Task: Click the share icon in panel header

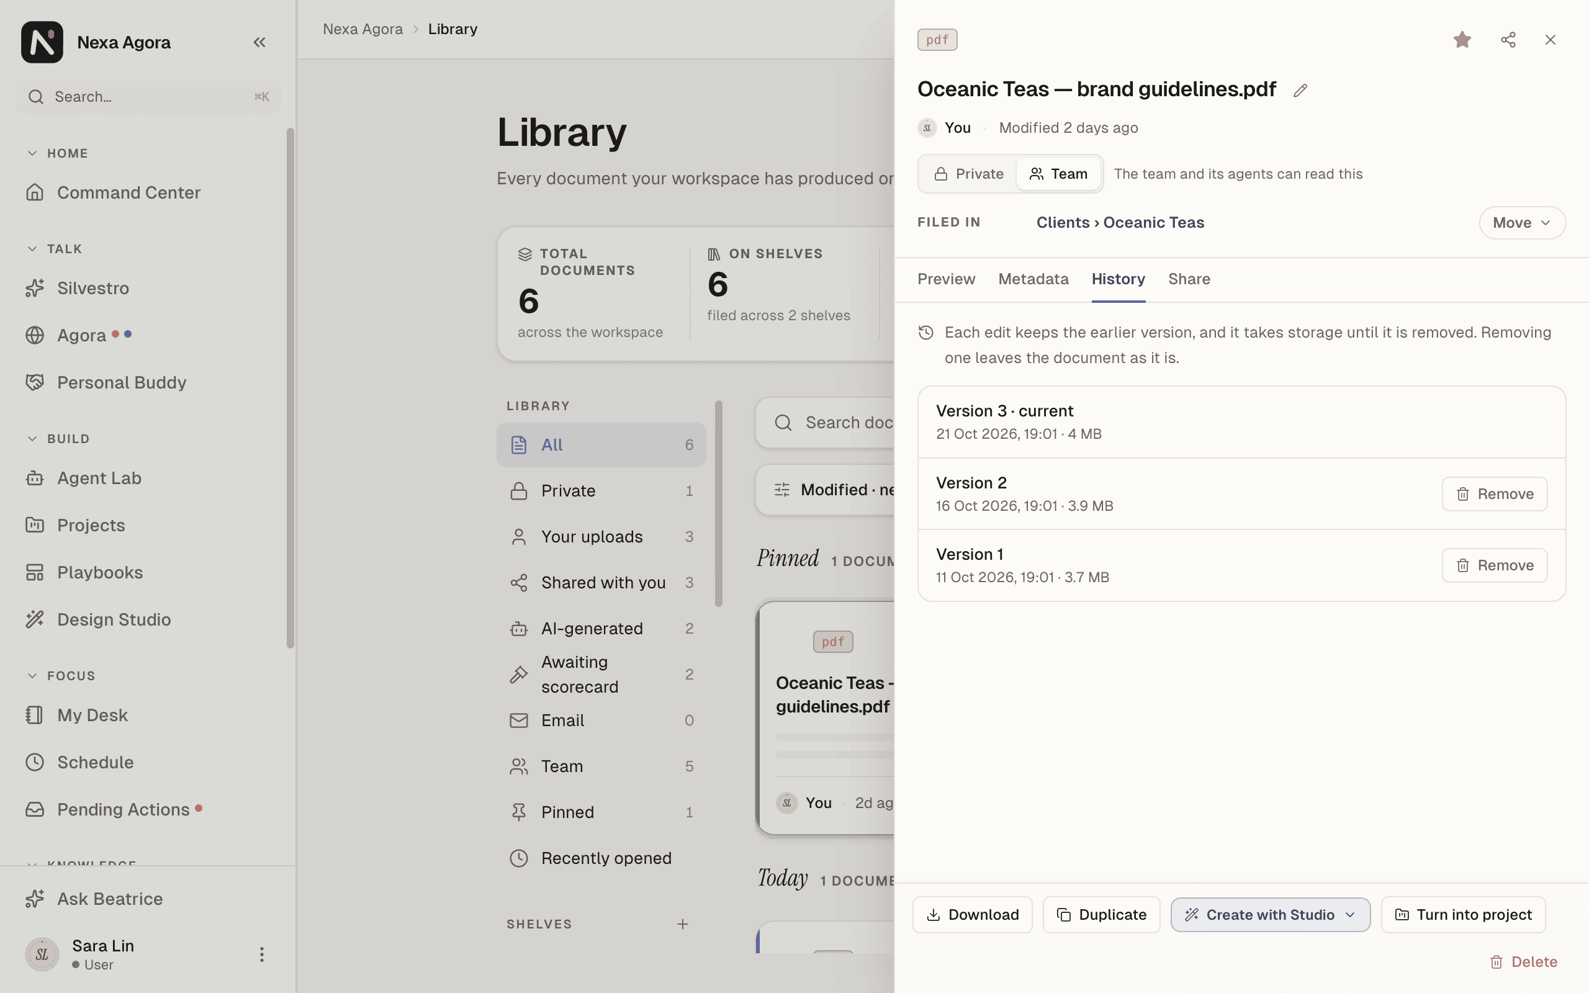Action: (x=1508, y=40)
